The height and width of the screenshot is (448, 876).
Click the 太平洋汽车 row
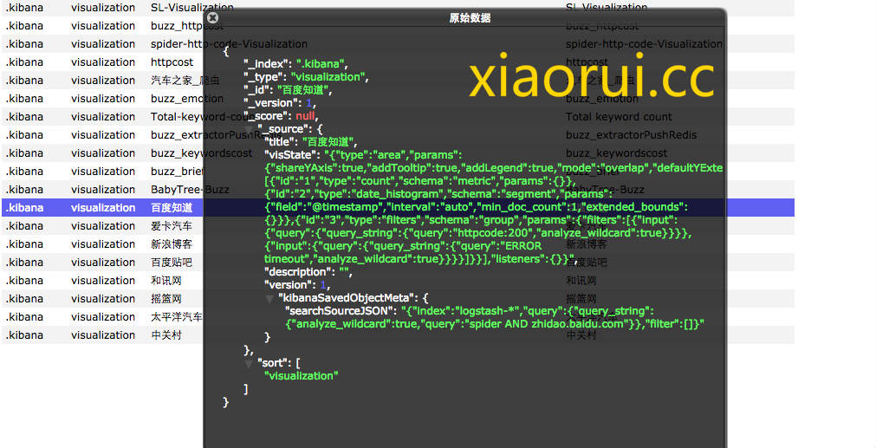(104, 316)
